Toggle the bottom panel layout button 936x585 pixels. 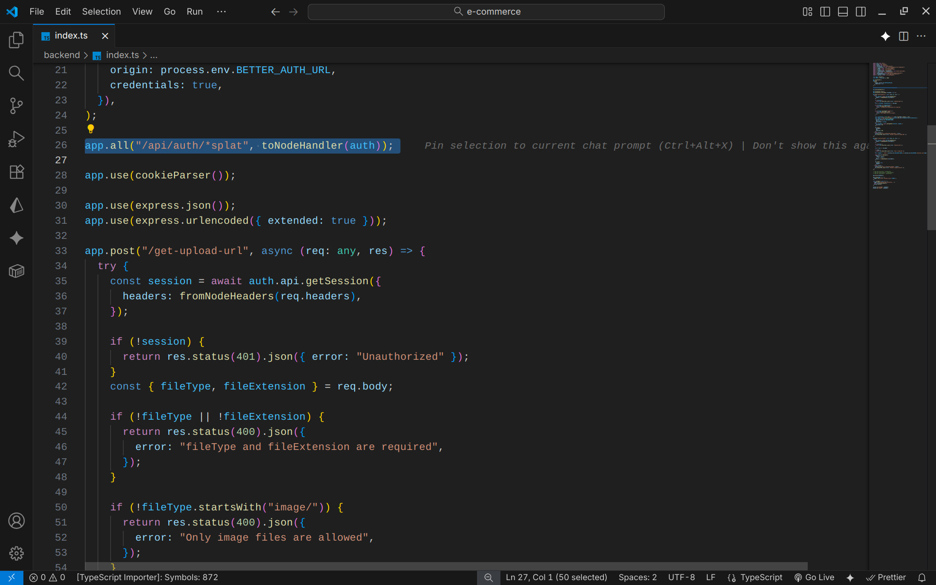pyautogui.click(x=843, y=12)
